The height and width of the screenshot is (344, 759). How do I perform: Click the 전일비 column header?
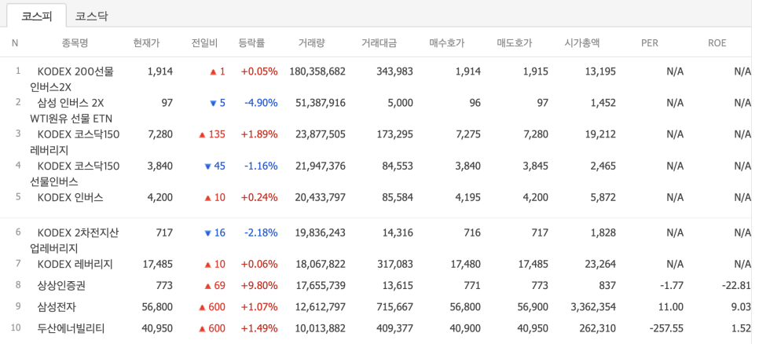click(x=204, y=43)
